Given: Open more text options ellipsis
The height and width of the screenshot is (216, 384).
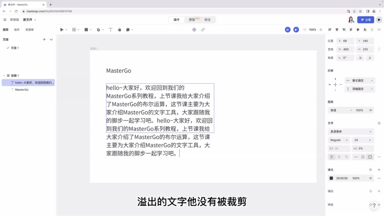Looking at the screenshot, I should pos(379,157).
